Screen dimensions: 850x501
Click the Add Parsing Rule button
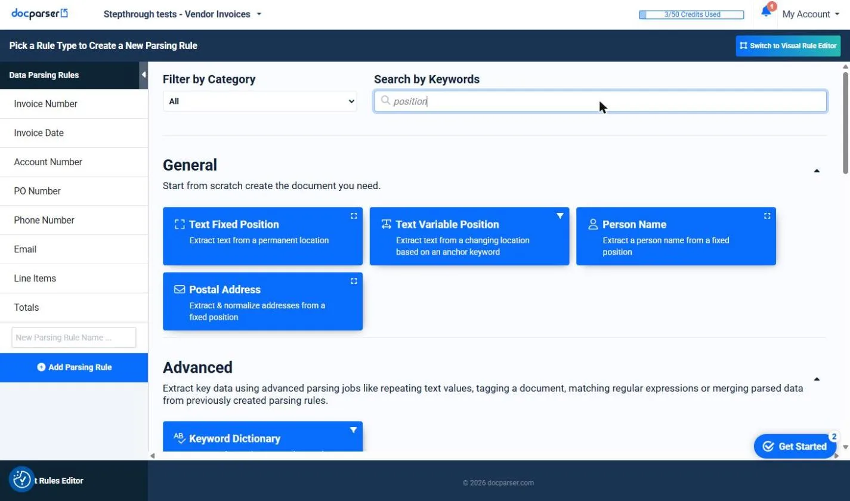click(74, 367)
